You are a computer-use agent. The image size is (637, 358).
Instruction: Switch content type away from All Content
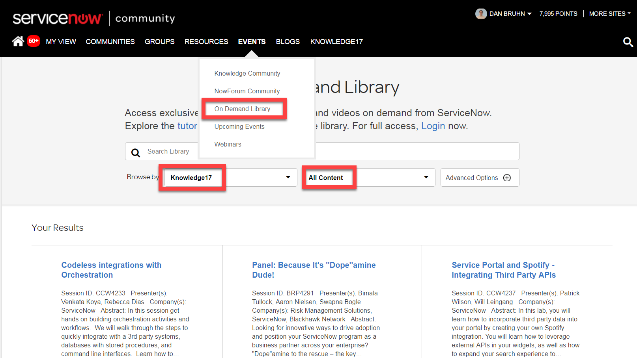coord(426,178)
